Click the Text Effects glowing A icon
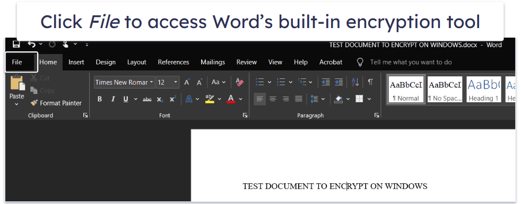 pyautogui.click(x=189, y=99)
